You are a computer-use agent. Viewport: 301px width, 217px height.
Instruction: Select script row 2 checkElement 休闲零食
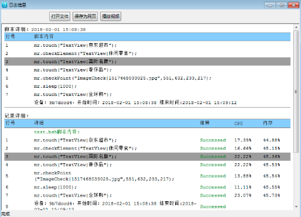pos(147,53)
